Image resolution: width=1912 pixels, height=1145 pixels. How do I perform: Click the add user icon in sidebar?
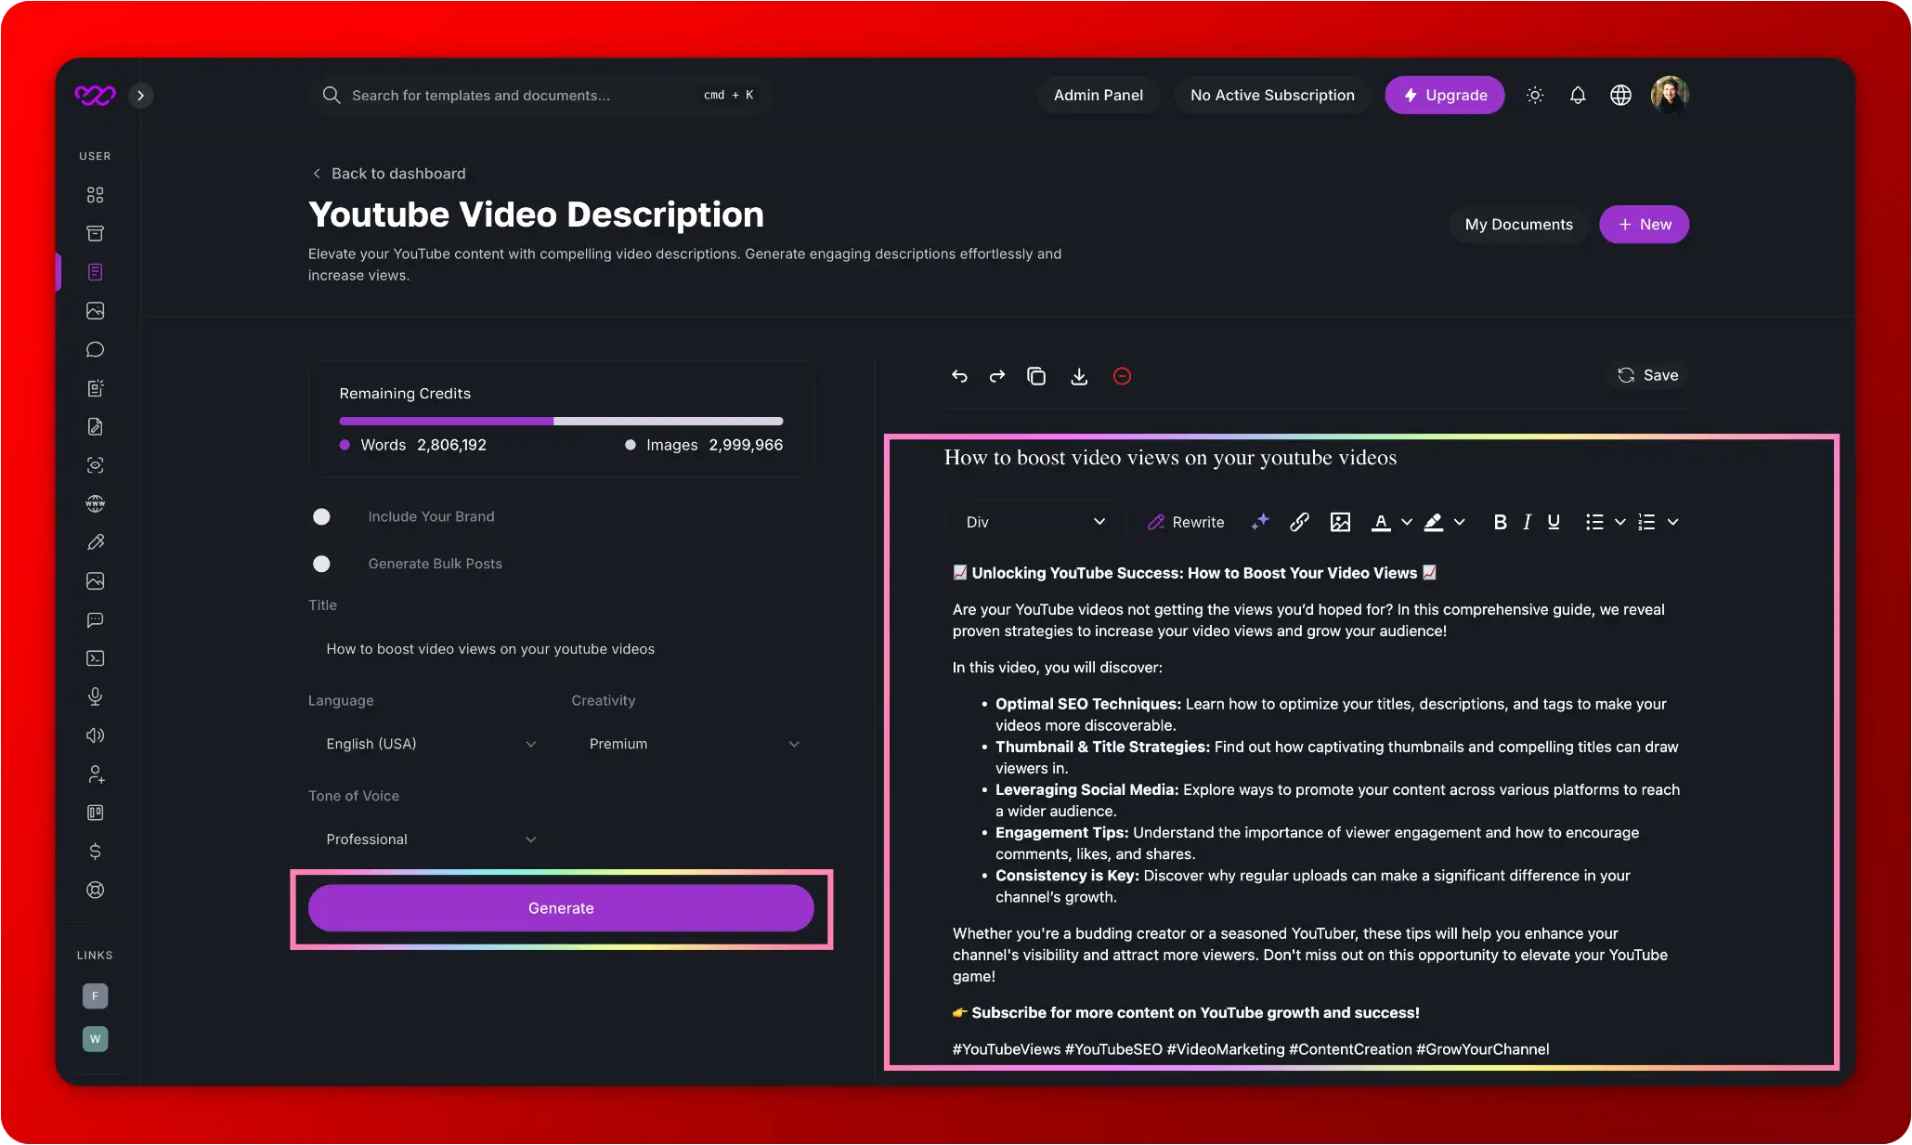tap(95, 774)
